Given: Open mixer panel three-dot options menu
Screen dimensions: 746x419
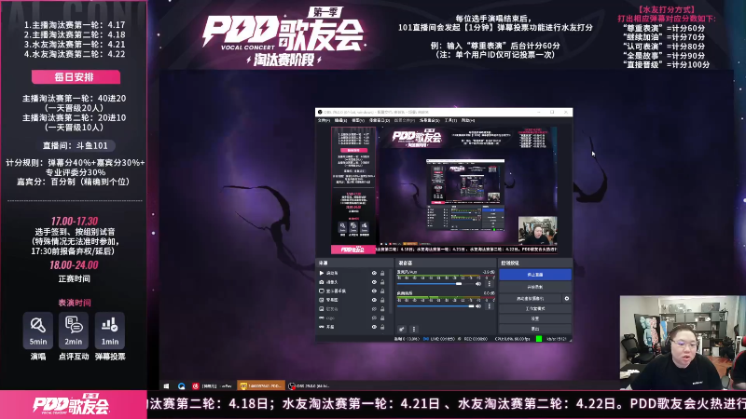Looking at the screenshot, I should 414,329.
